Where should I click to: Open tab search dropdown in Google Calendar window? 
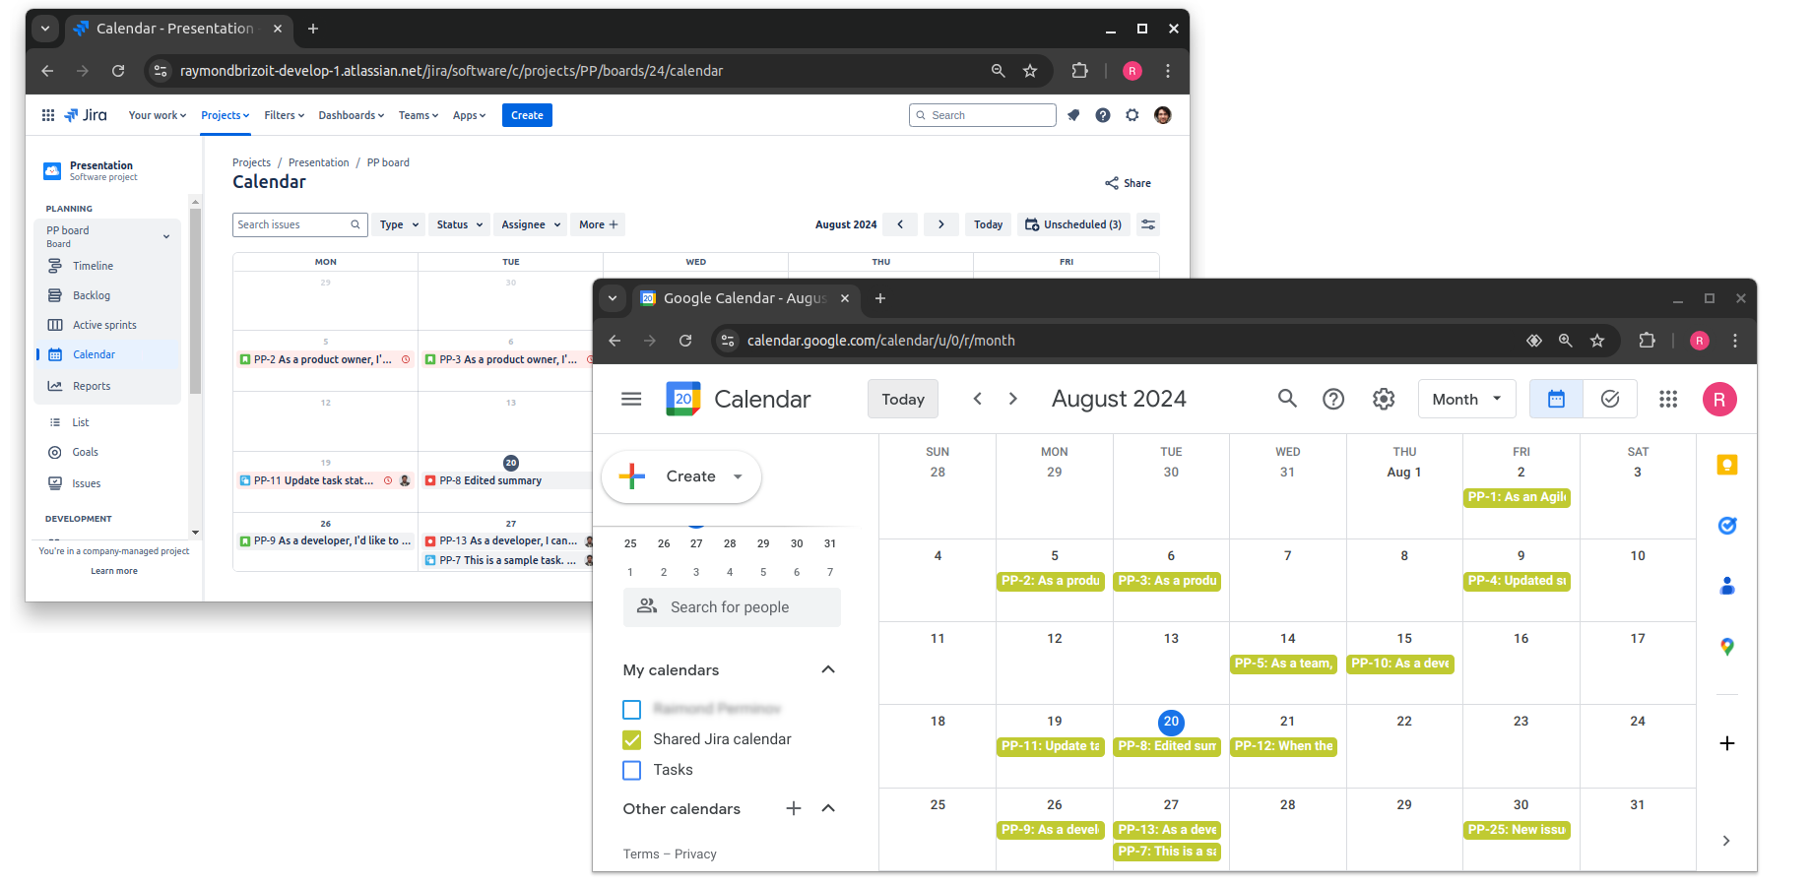click(x=613, y=298)
